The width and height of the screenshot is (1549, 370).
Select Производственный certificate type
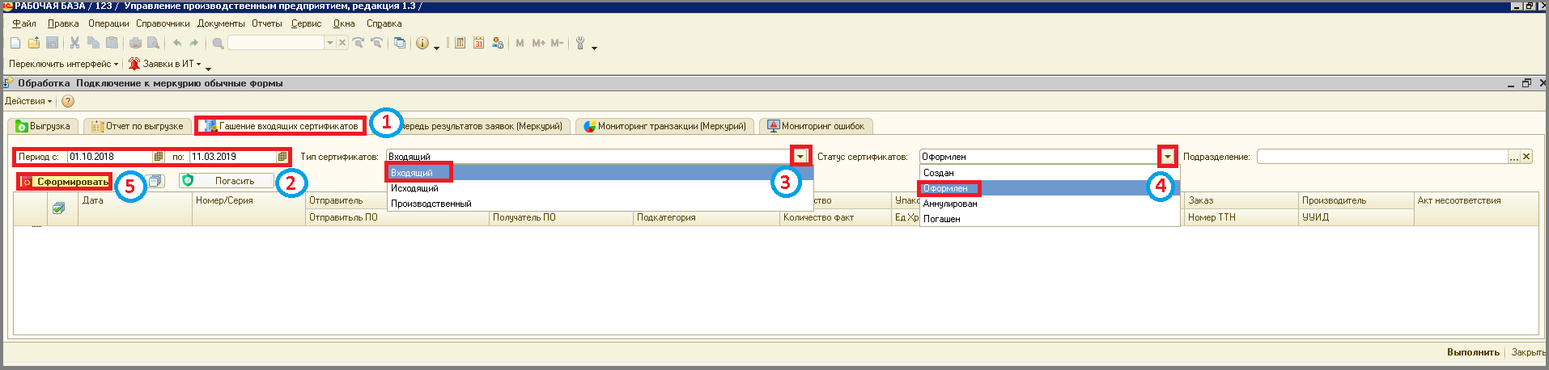click(600, 204)
